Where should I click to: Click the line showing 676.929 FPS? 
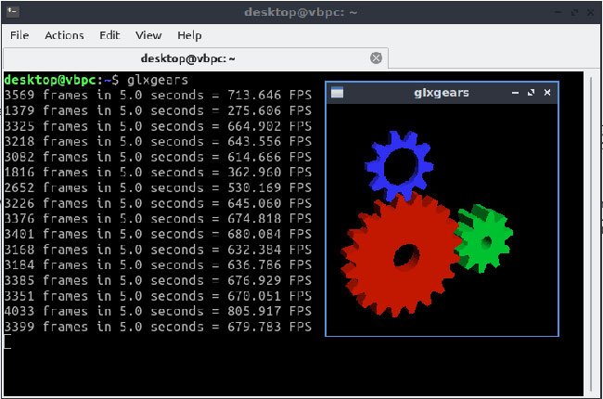pos(158,280)
